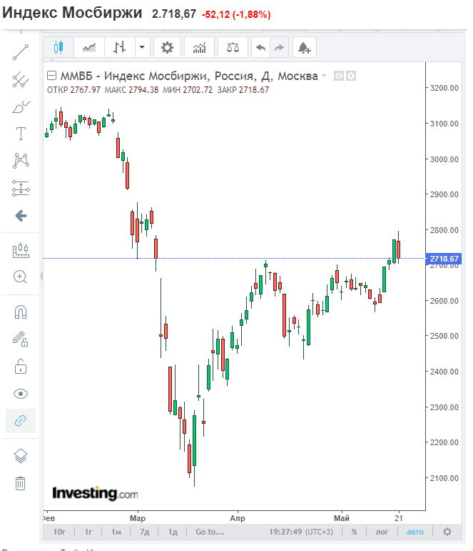The image size is (473, 551).
Task: Click the Апр label on time axis
Action: coord(238,518)
